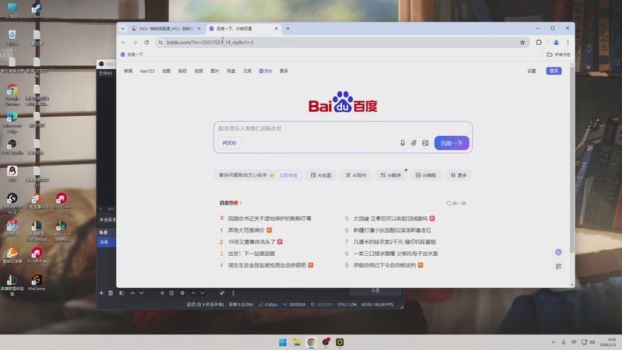
Task: Click Chrome icon on taskbar
Action: point(311,342)
